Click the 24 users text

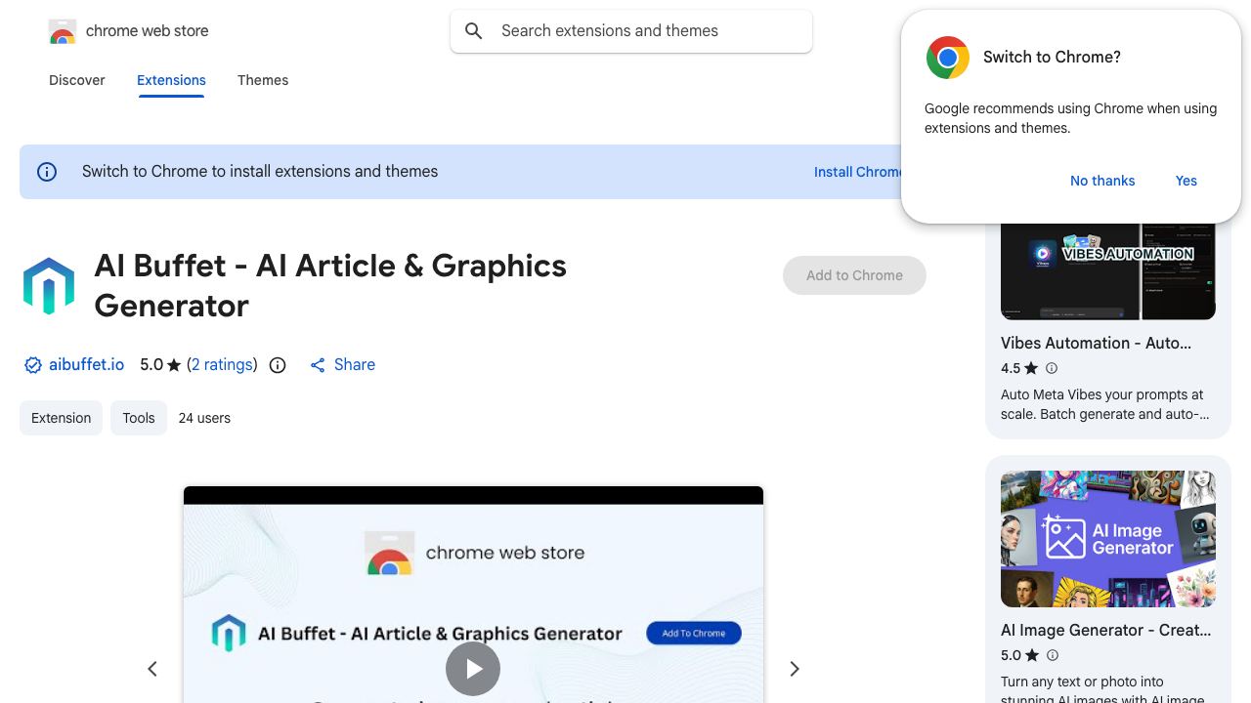click(204, 418)
